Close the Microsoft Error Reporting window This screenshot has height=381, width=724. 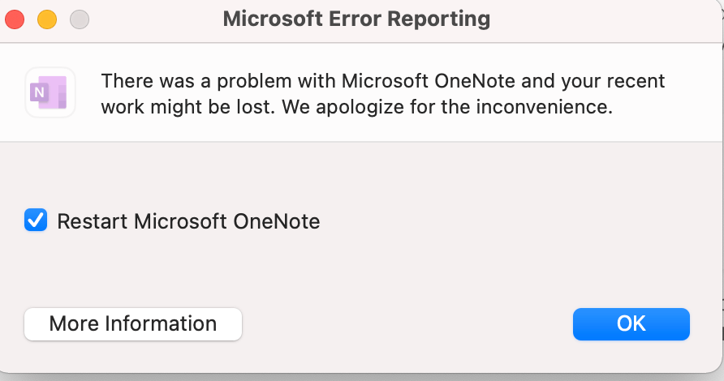(x=15, y=18)
